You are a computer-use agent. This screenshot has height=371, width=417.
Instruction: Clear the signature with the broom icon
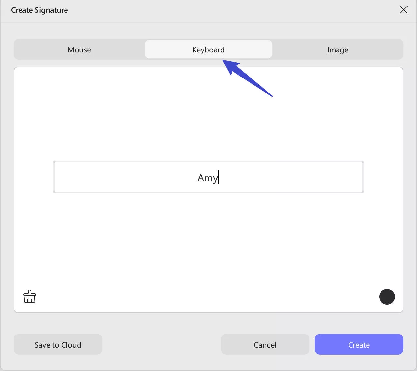click(x=30, y=296)
